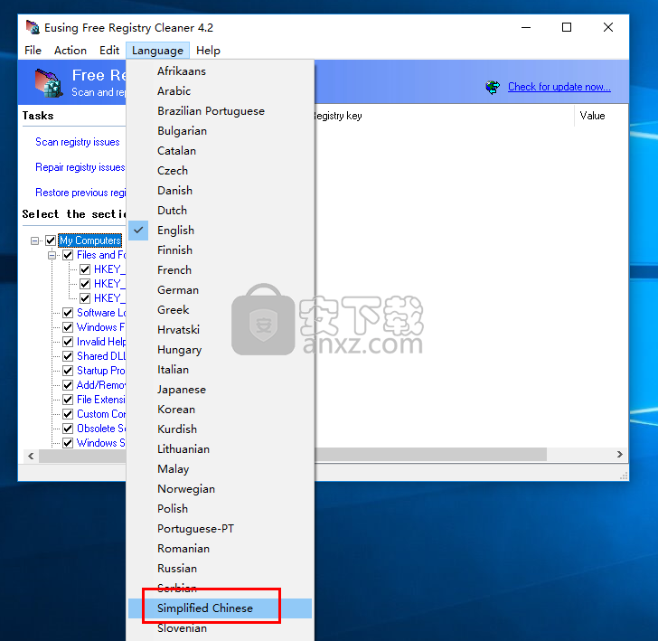The height and width of the screenshot is (641, 658).
Task: Disable the Startup Programs checkbox
Action: click(68, 371)
